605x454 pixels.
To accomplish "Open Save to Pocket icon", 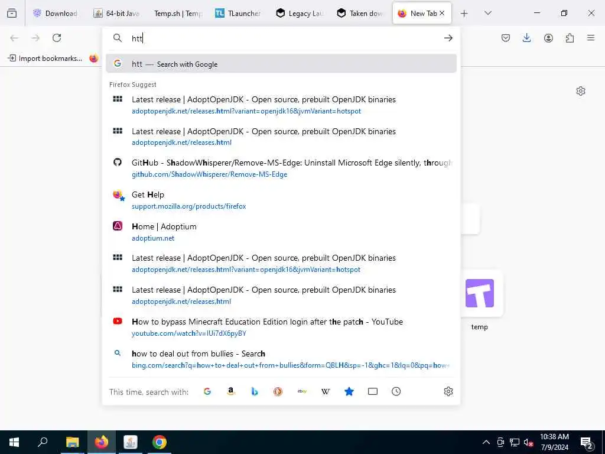I will tap(506, 38).
